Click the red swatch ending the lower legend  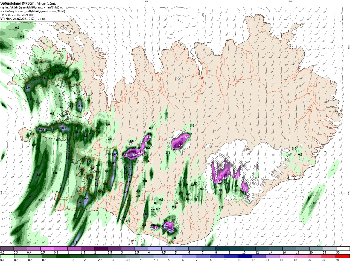tap(342, 256)
